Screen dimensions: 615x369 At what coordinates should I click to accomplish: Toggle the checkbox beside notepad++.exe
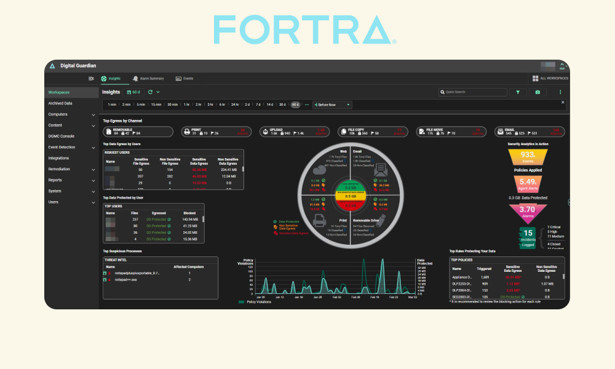105,280
